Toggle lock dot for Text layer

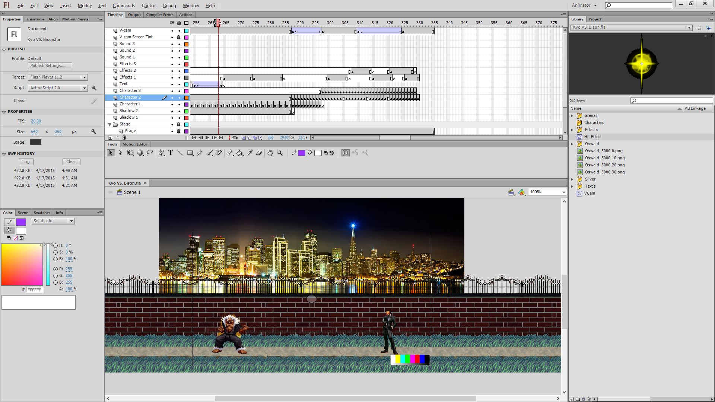(x=179, y=84)
